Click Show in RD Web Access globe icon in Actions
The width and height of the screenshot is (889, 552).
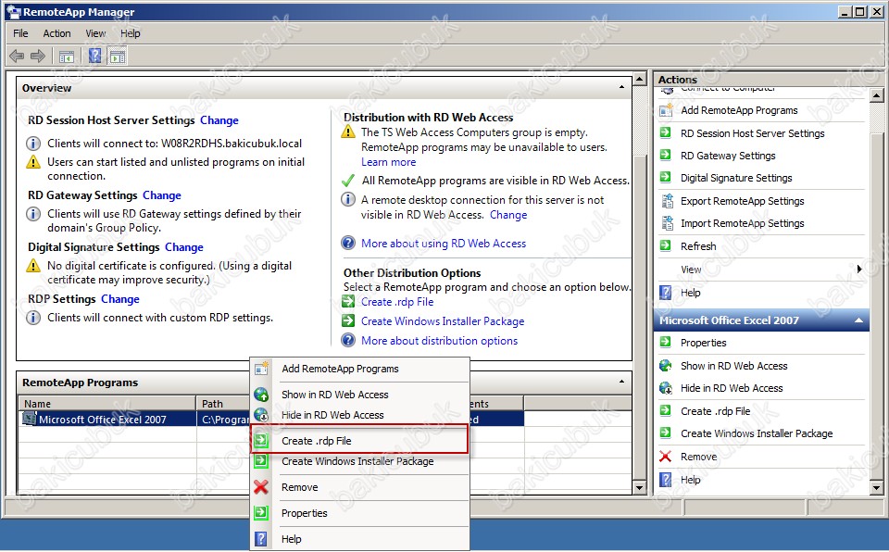pos(666,366)
